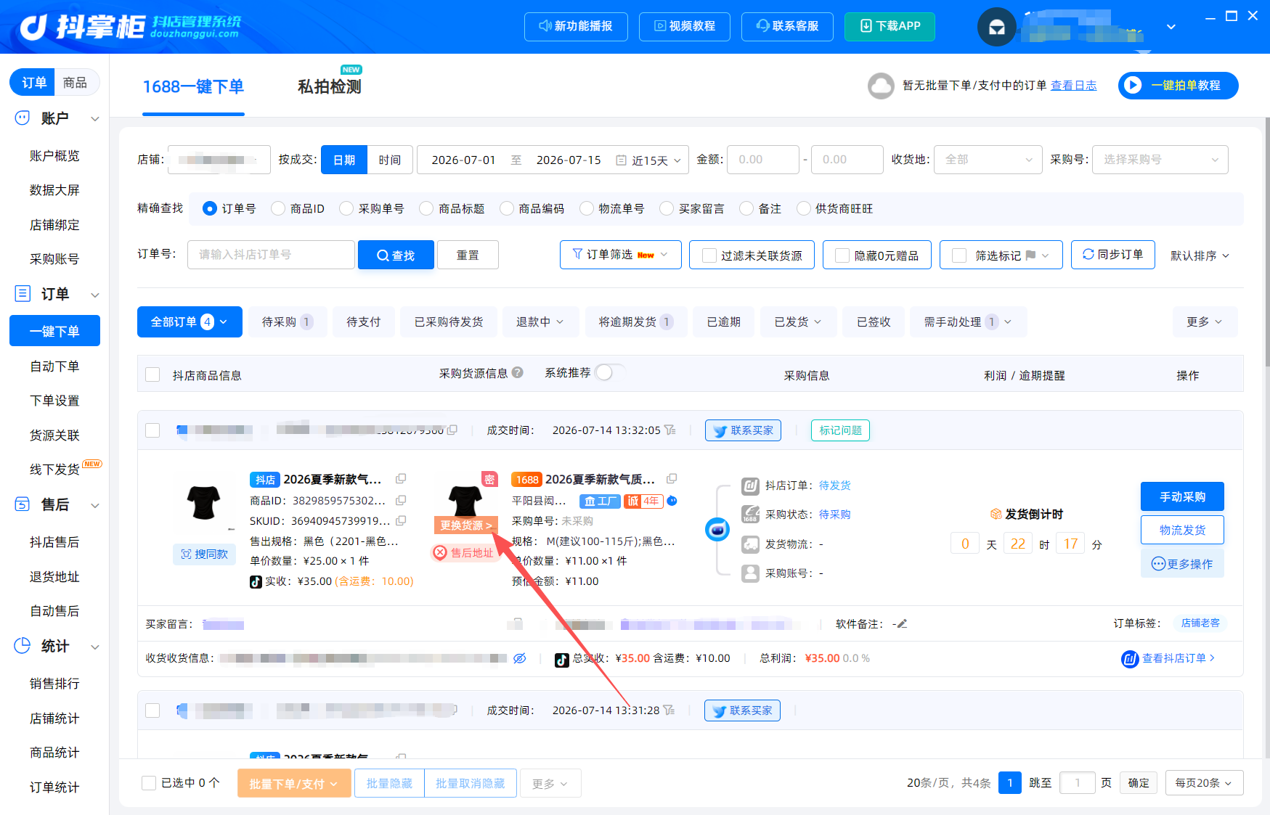Open the 查看日志 link

click(x=1074, y=86)
